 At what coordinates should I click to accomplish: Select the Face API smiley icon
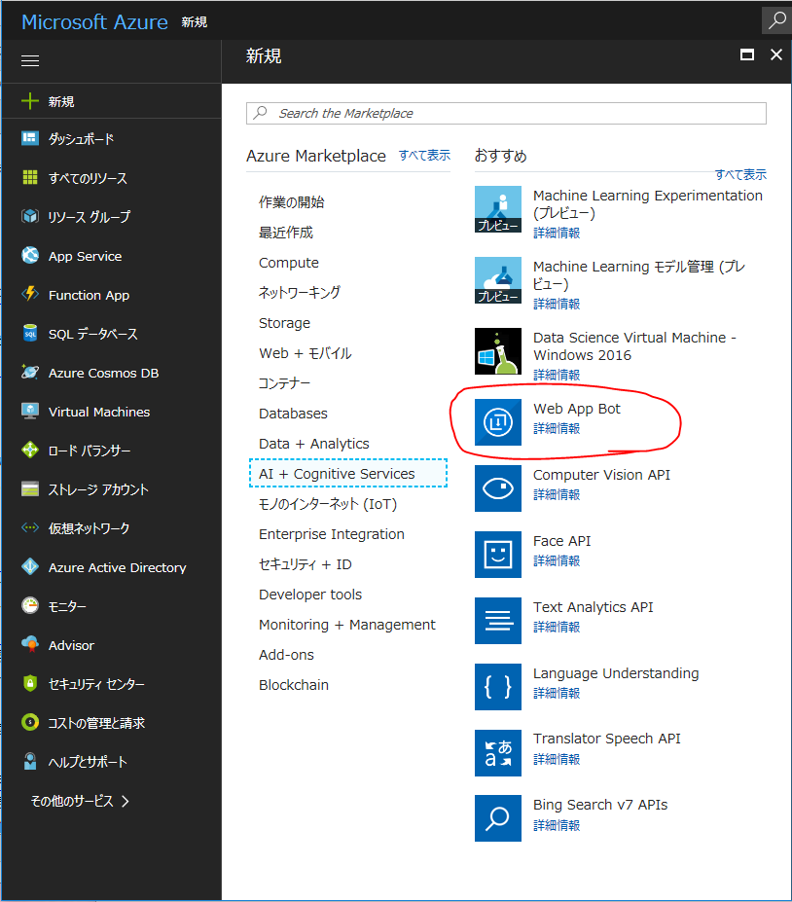(498, 555)
